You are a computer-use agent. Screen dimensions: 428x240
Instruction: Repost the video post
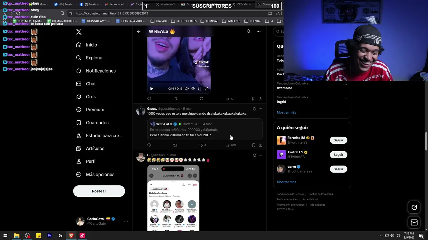pyautogui.click(x=175, y=99)
